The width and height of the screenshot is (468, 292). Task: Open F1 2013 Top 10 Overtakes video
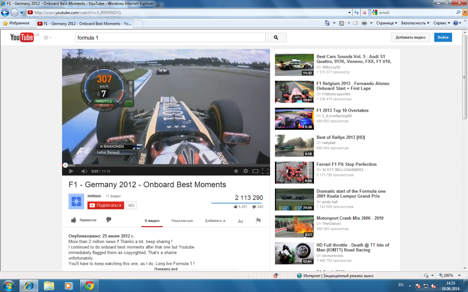pyautogui.click(x=342, y=111)
